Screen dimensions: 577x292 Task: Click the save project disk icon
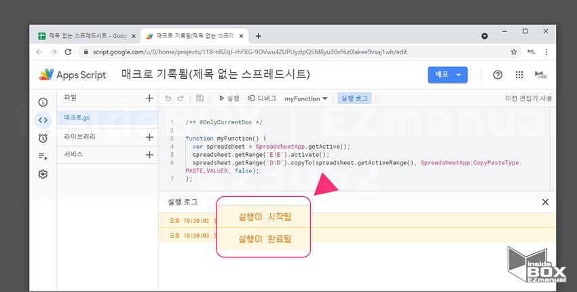200,98
